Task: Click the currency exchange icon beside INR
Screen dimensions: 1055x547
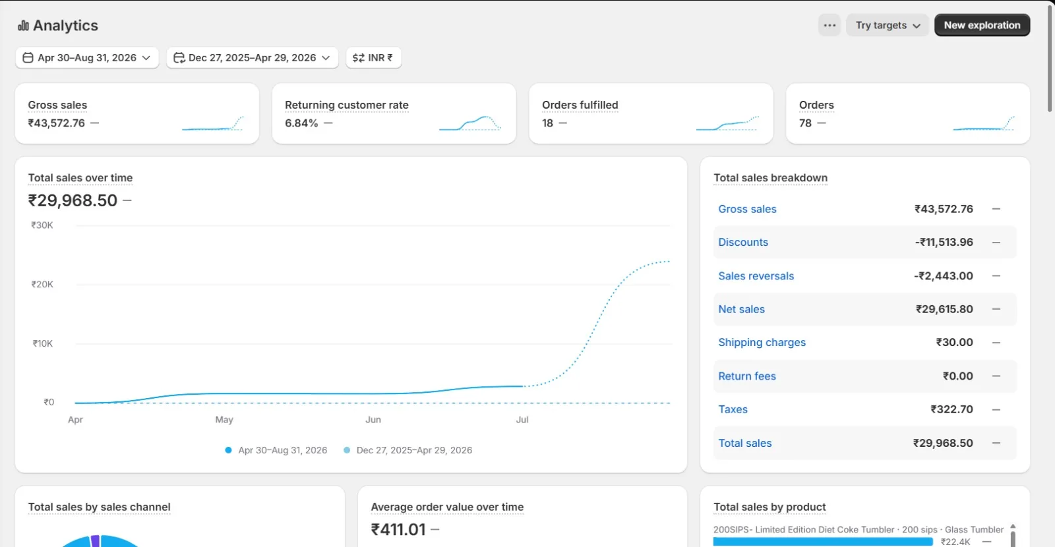Action: coord(358,58)
